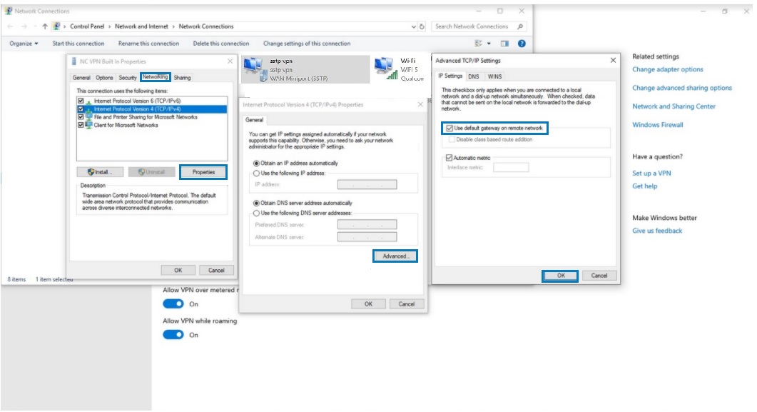Toggle the Automatic metric checkbox

[449, 158]
